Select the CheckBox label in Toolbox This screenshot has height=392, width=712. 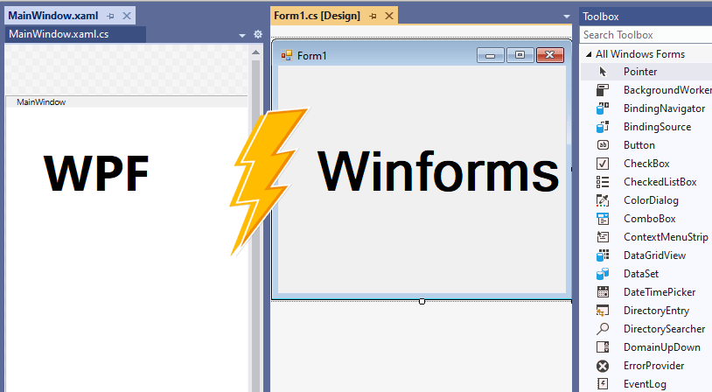(x=646, y=164)
